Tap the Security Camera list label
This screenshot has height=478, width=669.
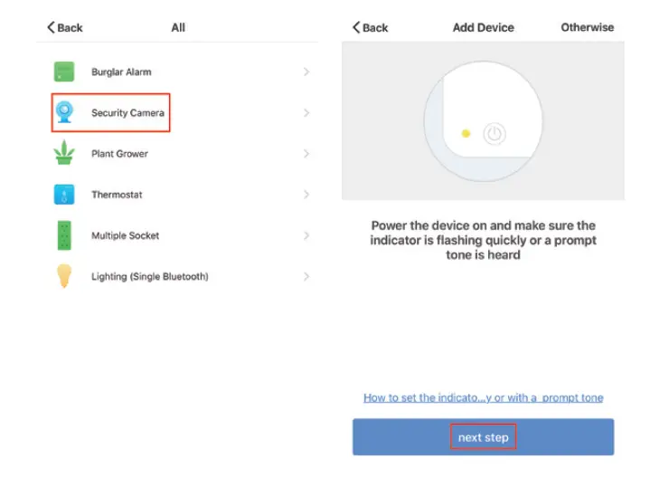[x=127, y=113]
